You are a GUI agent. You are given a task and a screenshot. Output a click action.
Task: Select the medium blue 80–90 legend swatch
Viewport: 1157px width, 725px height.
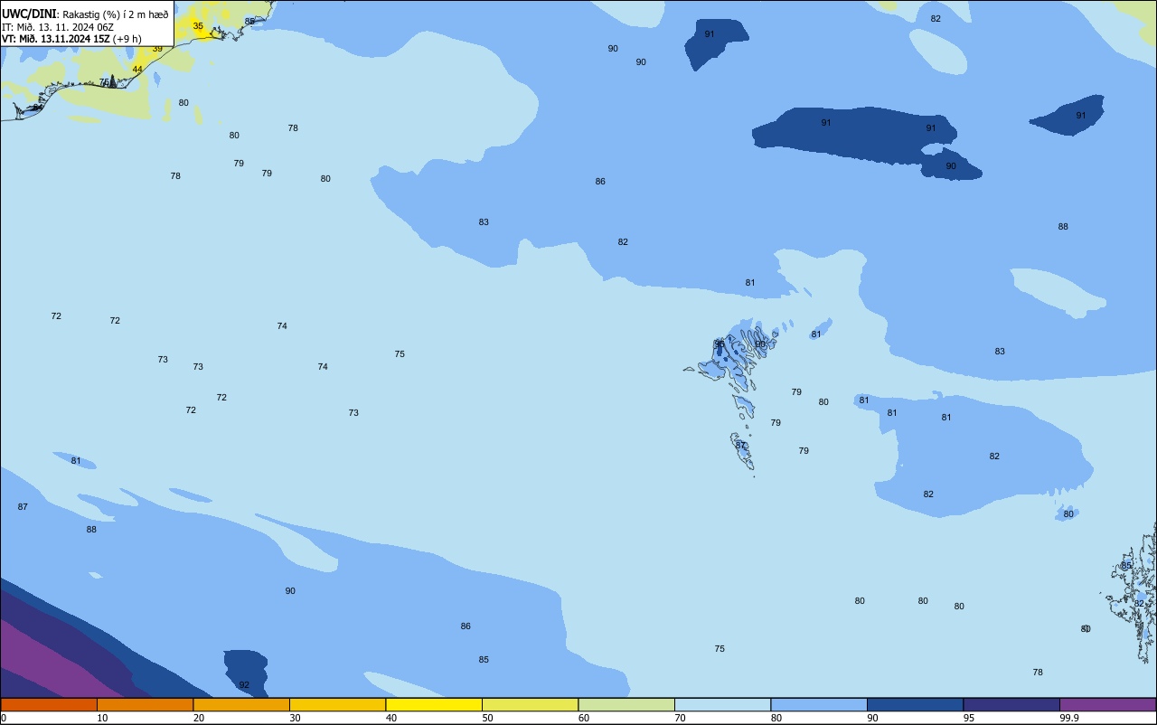(819, 704)
